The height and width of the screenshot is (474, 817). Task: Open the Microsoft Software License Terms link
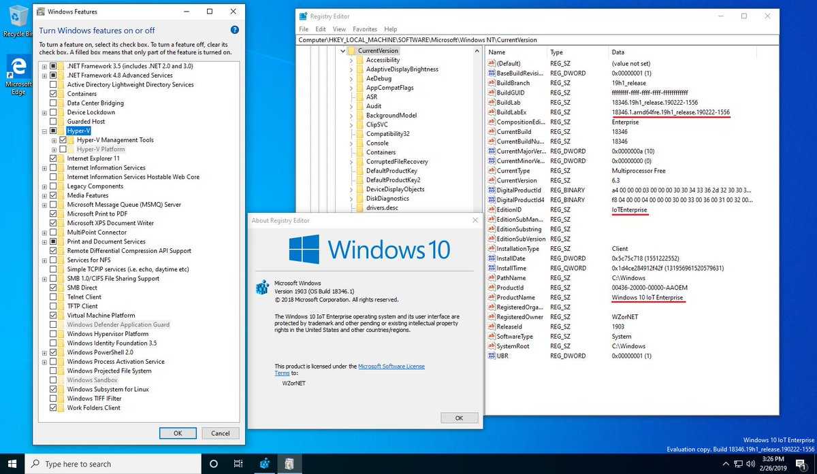(391, 366)
